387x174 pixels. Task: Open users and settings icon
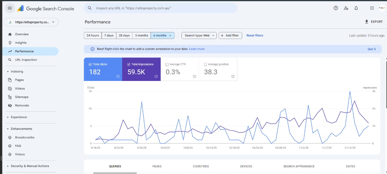coord(346,8)
